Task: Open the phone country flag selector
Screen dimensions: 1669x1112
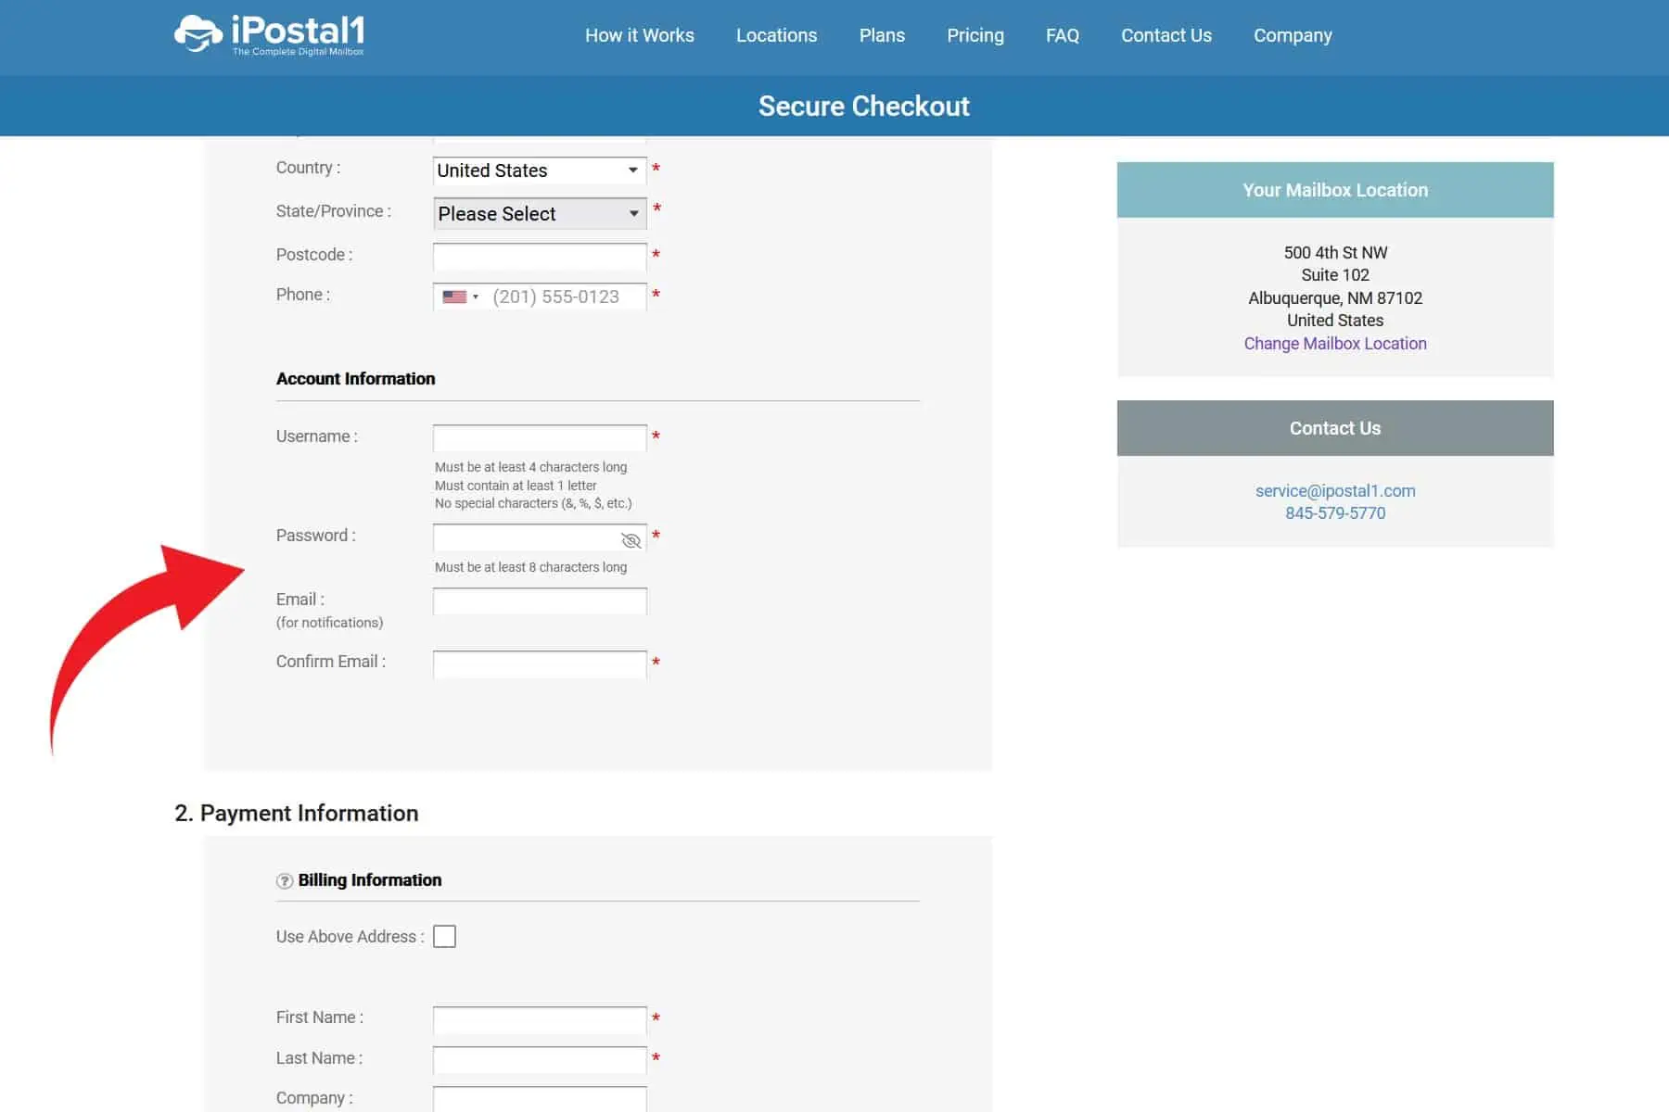Action: (460, 297)
